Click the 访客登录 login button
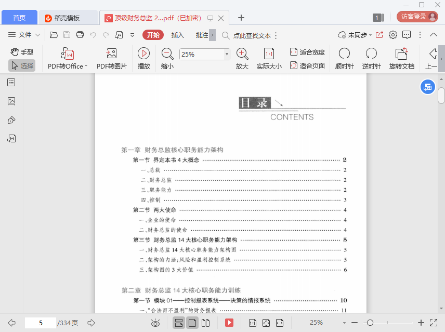 pyautogui.click(x=417, y=17)
